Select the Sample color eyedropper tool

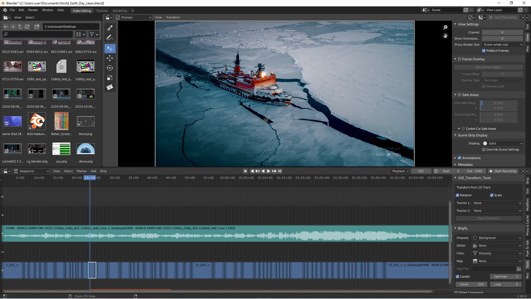click(x=110, y=28)
